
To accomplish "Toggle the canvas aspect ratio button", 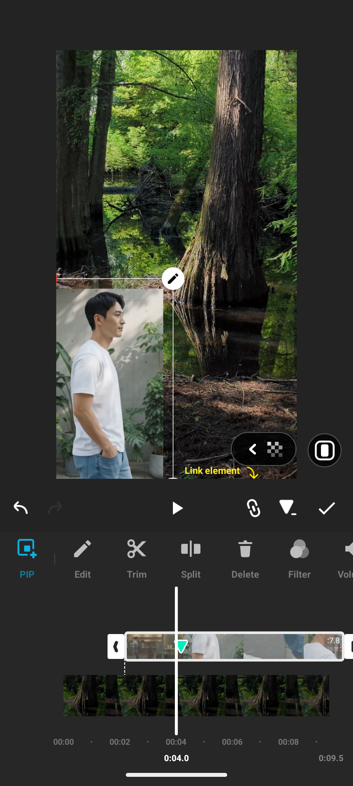I will [x=325, y=450].
